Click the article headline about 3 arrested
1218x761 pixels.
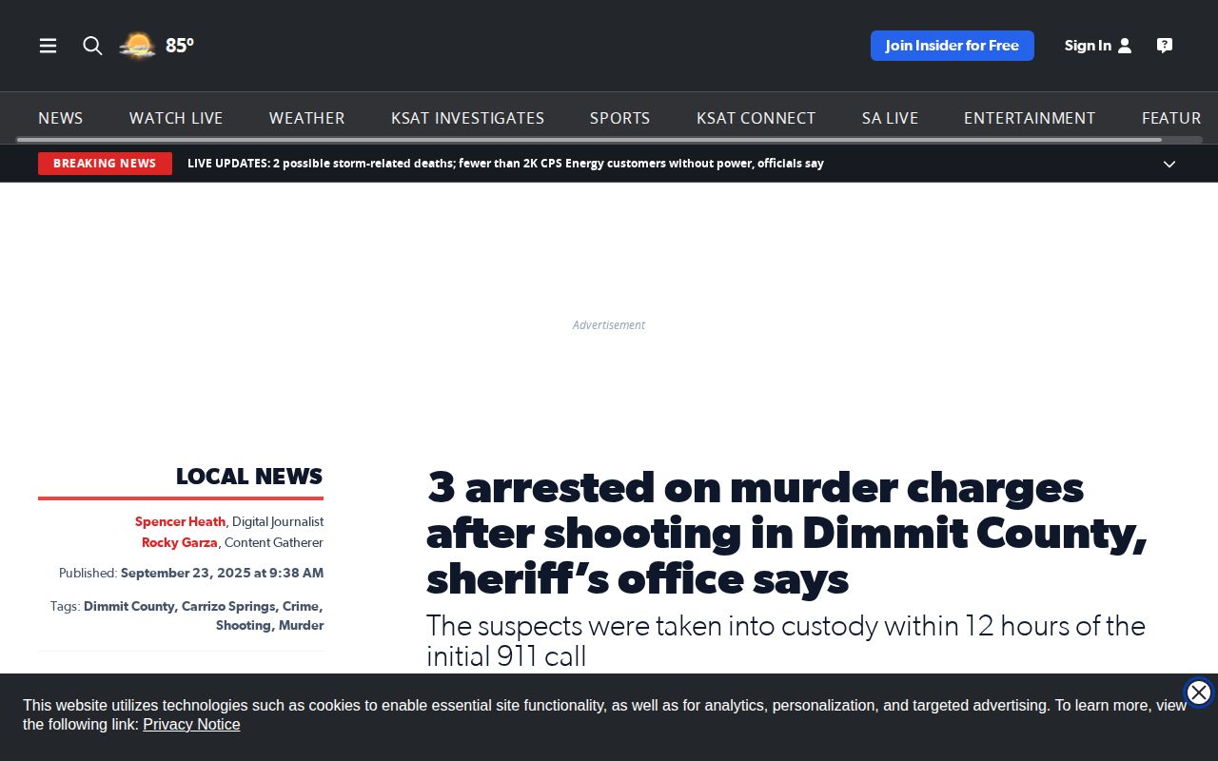pyautogui.click(x=787, y=533)
